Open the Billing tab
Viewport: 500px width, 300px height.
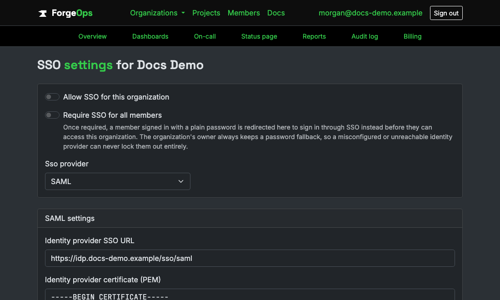[x=412, y=36]
